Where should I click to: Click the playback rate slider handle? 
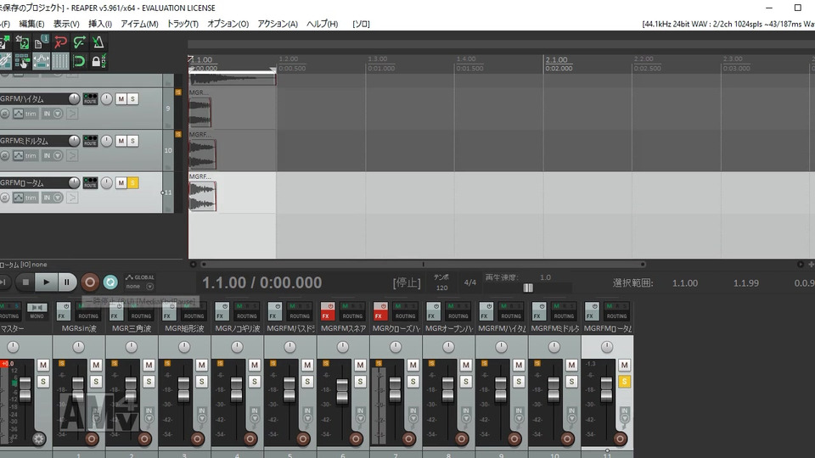528,288
